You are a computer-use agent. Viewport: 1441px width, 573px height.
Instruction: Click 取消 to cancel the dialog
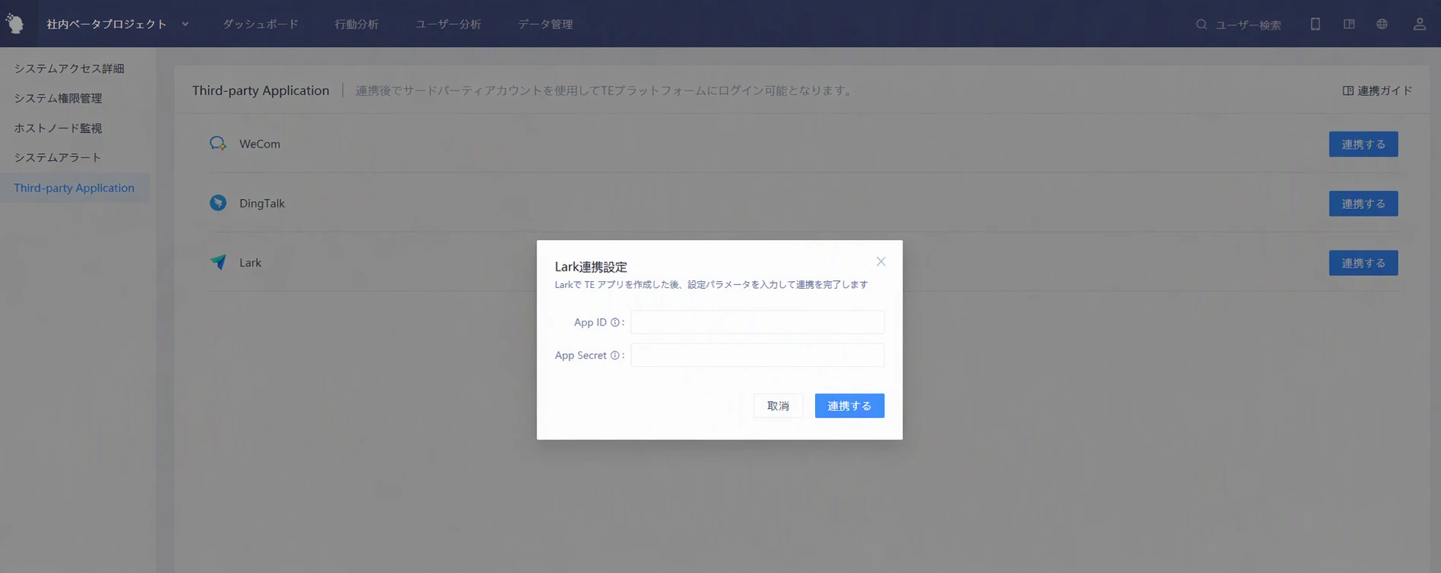(x=778, y=406)
